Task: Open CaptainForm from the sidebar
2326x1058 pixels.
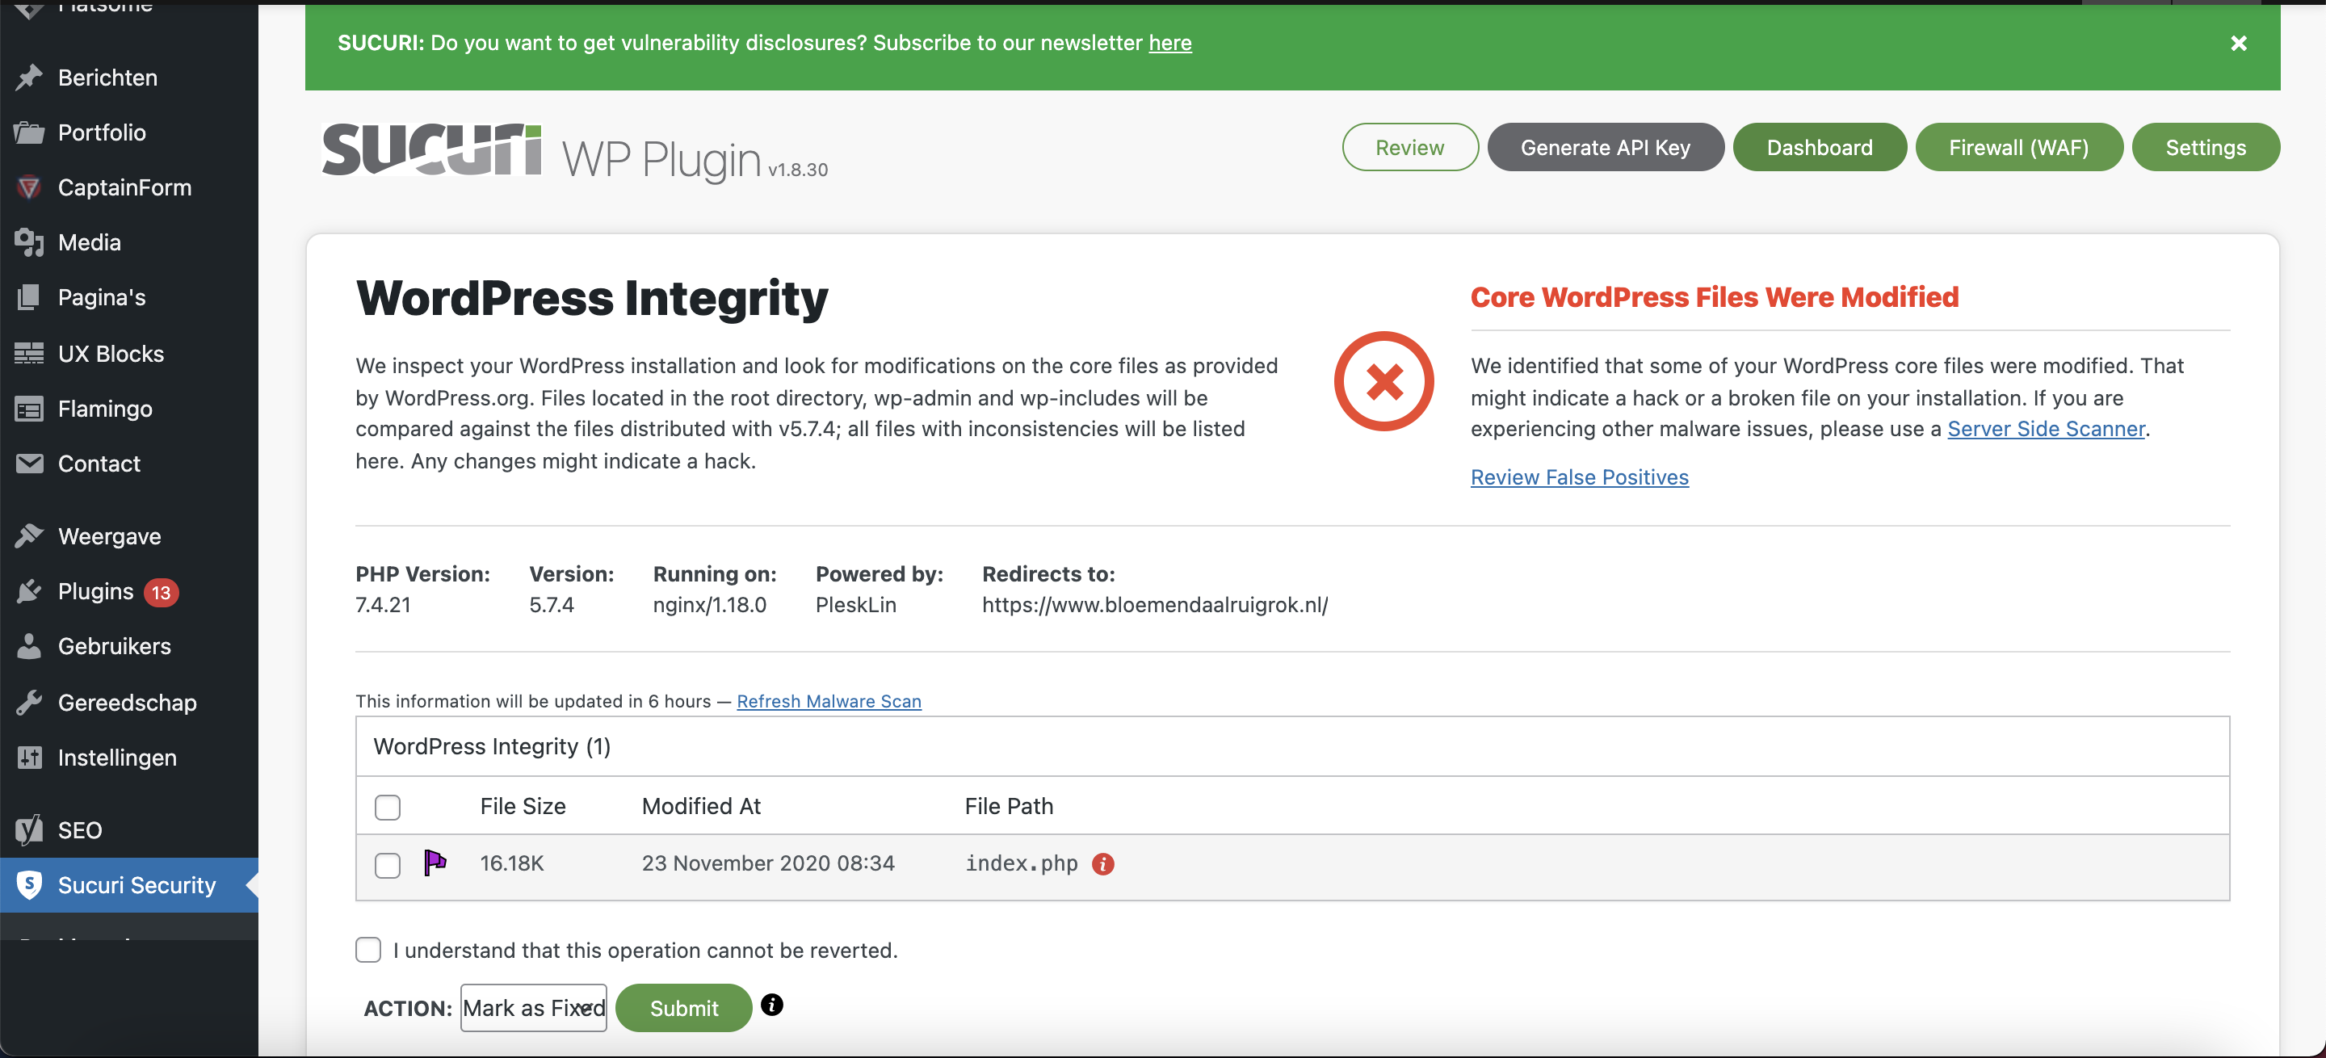Action: (x=124, y=187)
